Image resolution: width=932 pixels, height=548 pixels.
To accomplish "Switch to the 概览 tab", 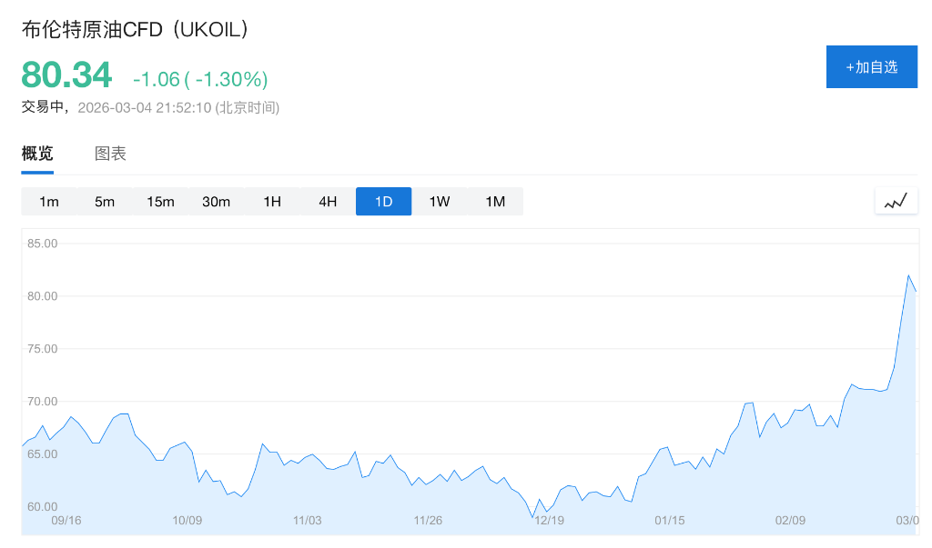I will pos(37,154).
